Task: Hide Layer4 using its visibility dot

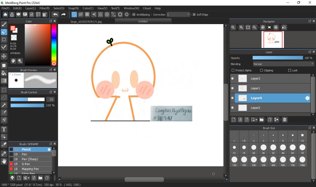Action: [x=233, y=98]
